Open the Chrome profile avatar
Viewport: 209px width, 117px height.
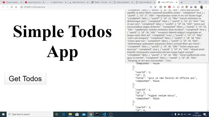tap(201, 7)
